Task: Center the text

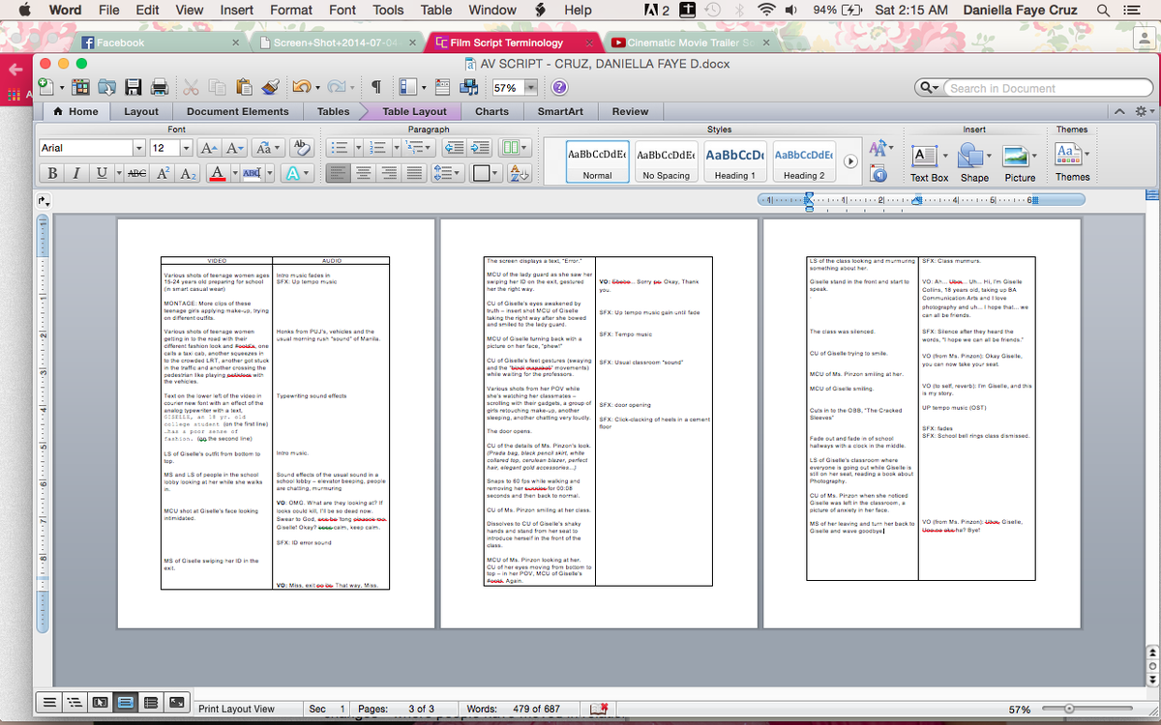Action: [x=363, y=173]
